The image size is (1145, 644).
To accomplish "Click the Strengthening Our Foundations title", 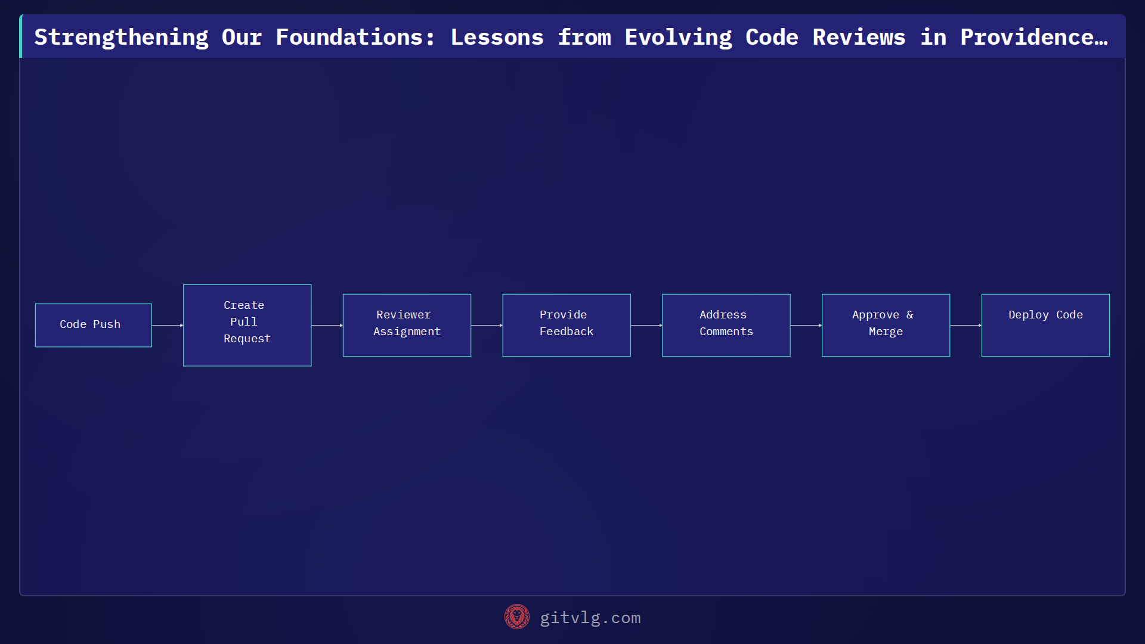I will pos(571,37).
